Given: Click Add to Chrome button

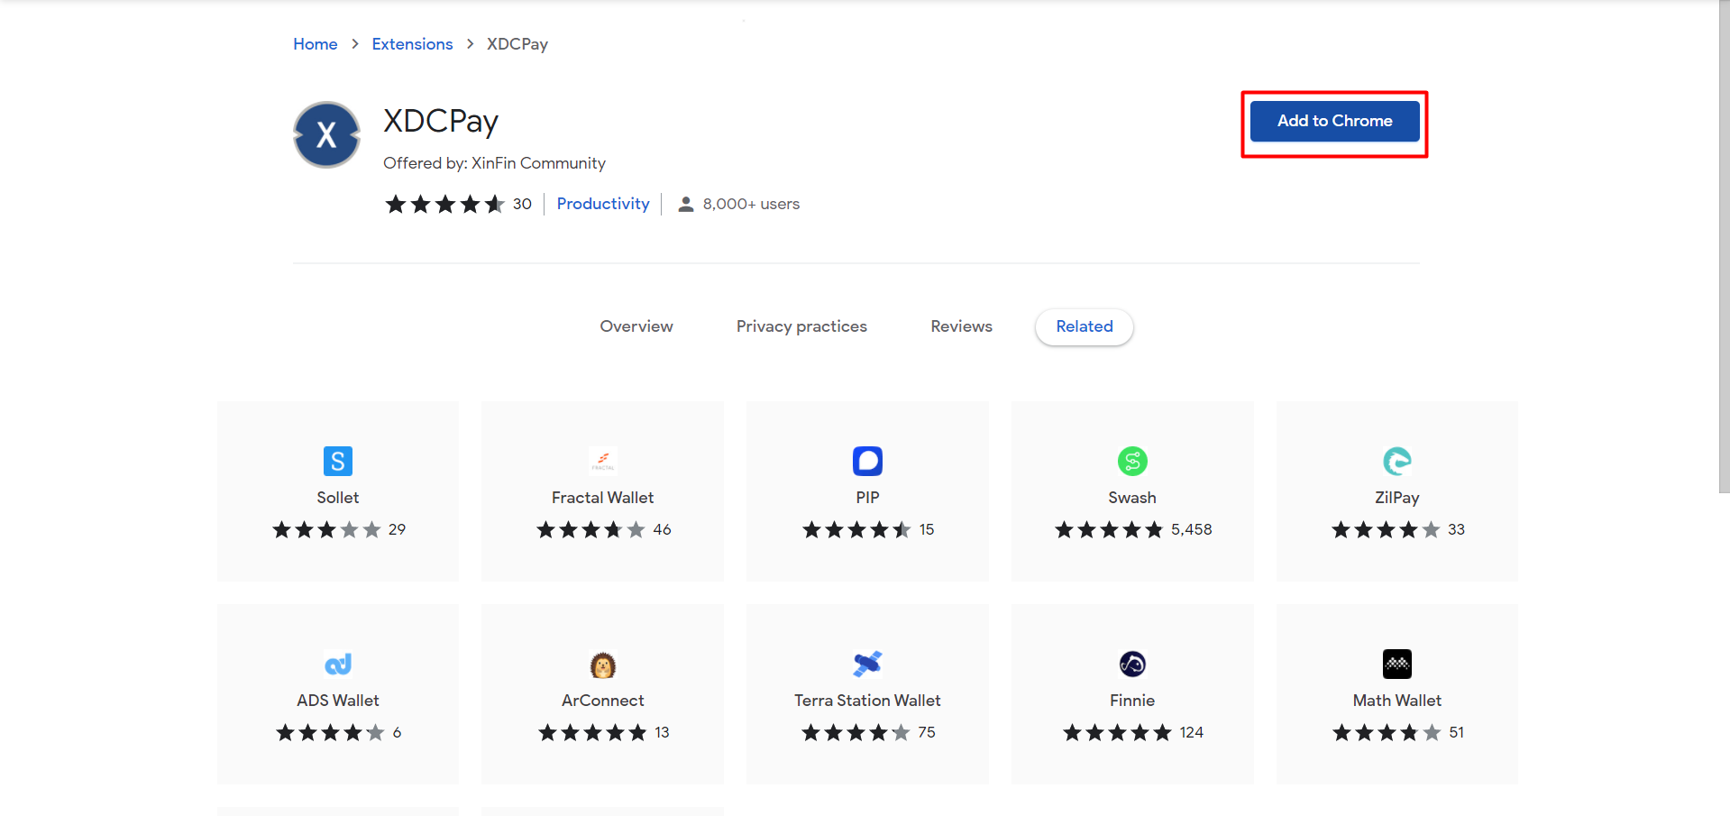Looking at the screenshot, I should click(1334, 121).
